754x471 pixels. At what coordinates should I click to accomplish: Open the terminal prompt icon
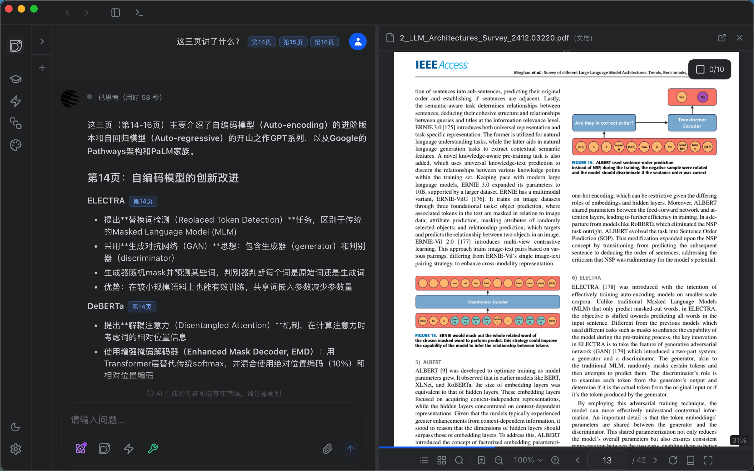[139, 13]
